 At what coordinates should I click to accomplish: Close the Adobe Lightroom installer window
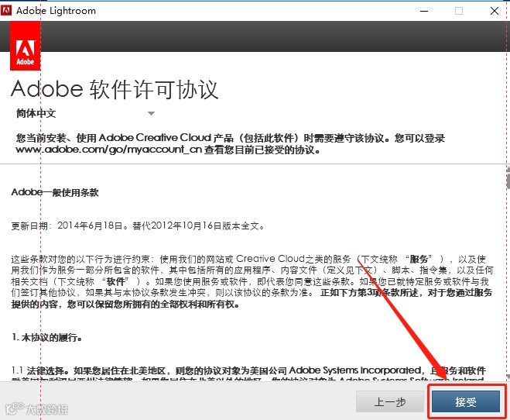[x=495, y=11]
